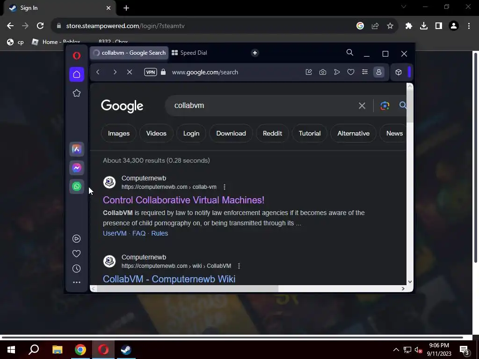479x359 pixels.
Task: Show hidden system tray icons
Action: tap(396, 350)
